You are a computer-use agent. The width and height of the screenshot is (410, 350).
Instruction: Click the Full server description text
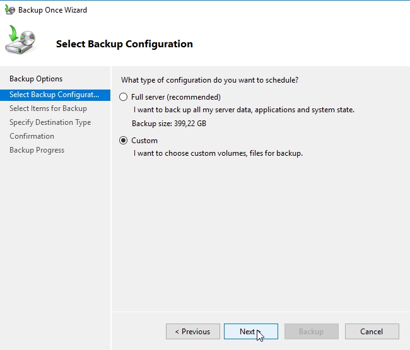tap(244, 110)
